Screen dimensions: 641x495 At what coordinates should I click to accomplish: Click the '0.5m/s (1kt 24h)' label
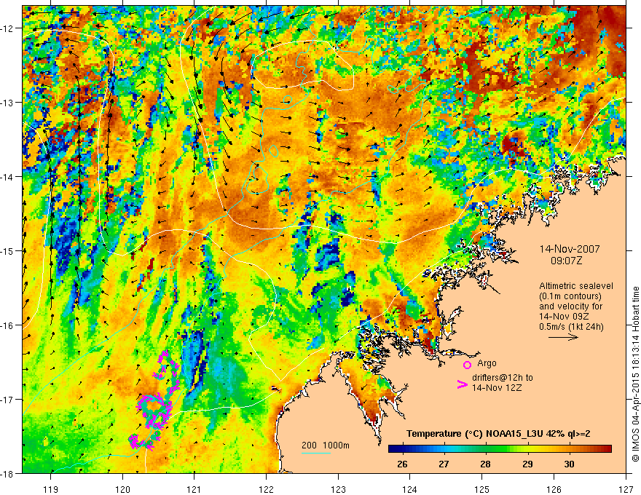pos(571,326)
